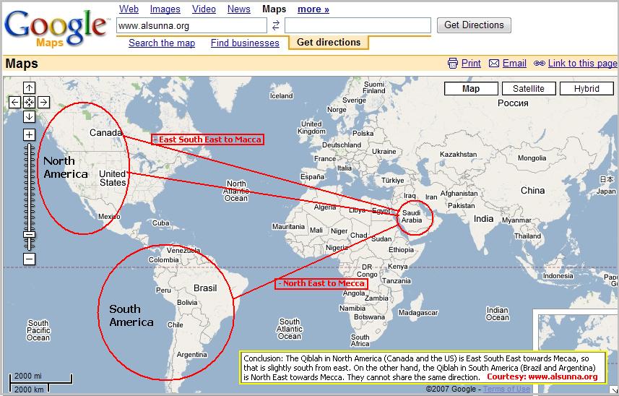Click the Email link
The width and height of the screenshot is (619, 396).
click(514, 63)
